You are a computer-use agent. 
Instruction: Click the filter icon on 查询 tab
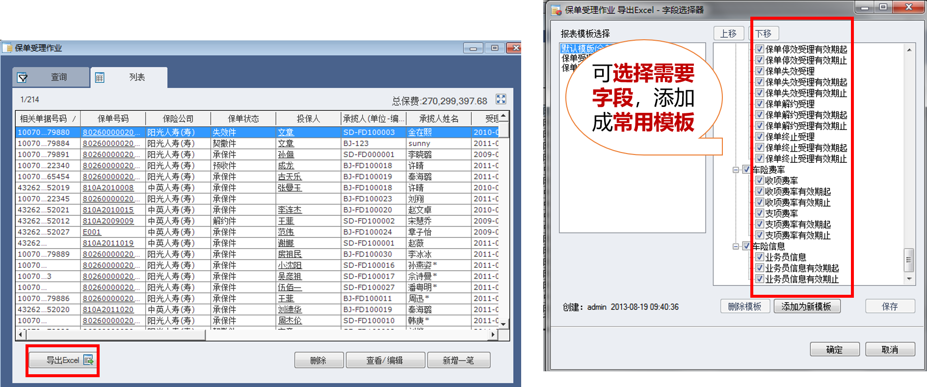coord(23,77)
